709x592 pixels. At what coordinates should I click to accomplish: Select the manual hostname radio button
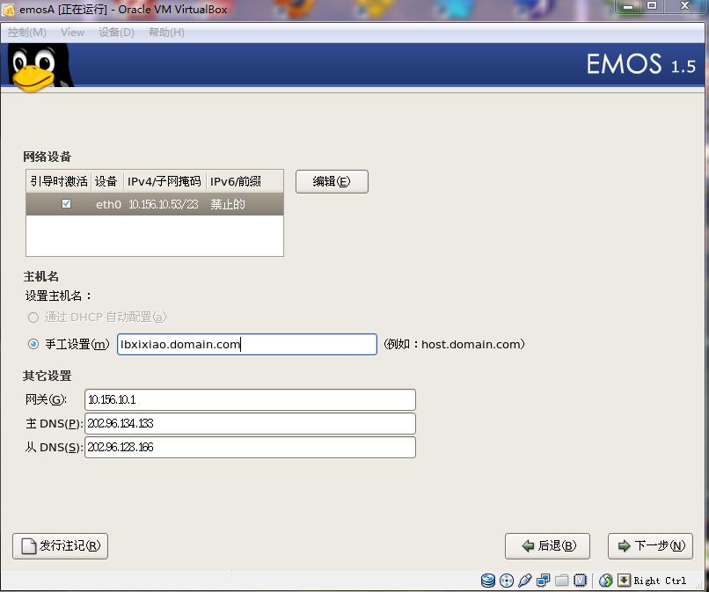(33, 344)
